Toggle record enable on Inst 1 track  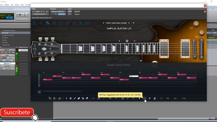(x=2, y=53)
